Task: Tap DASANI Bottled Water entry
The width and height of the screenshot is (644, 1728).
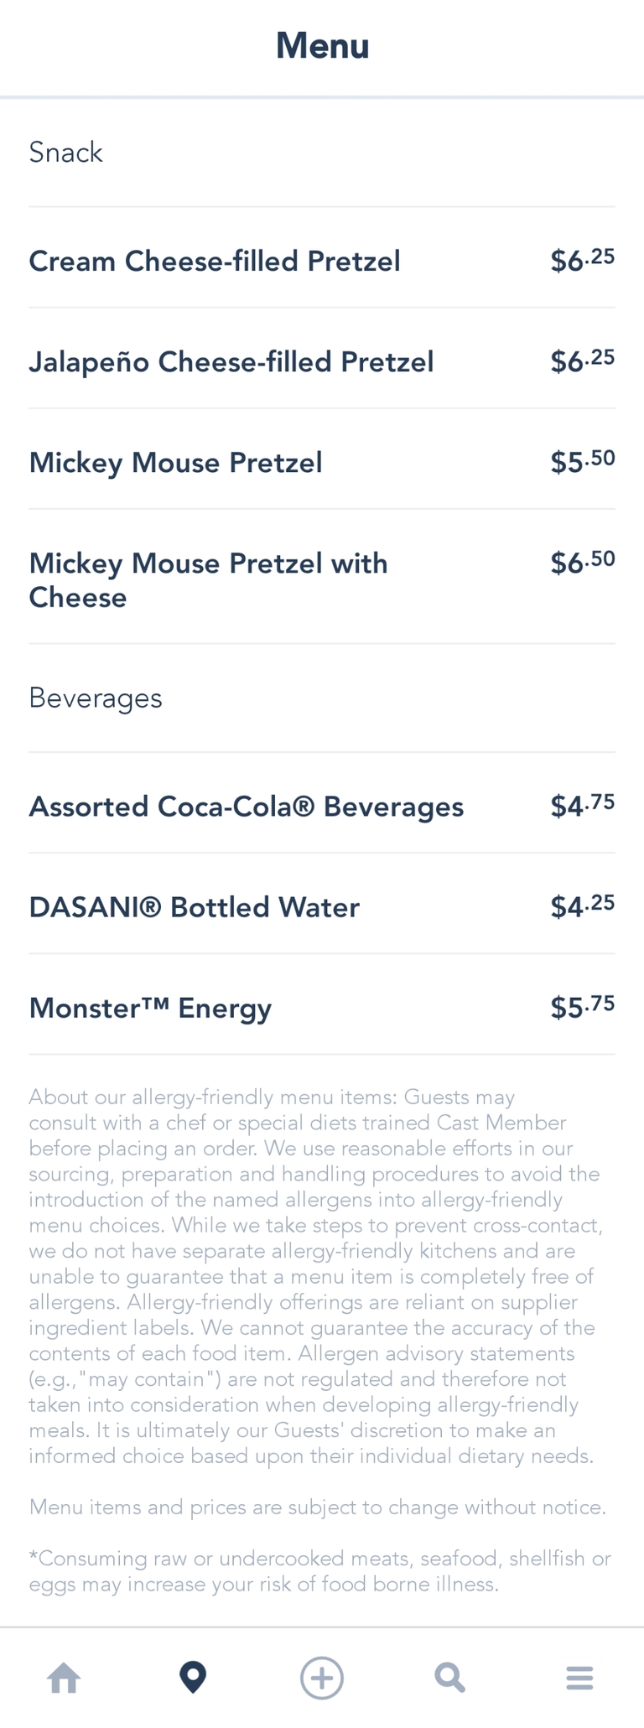Action: coord(195,907)
